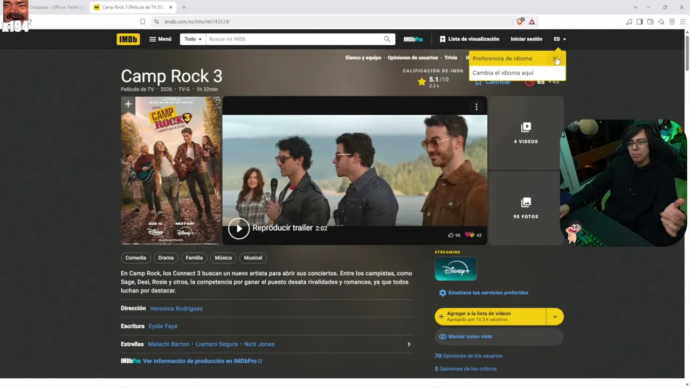View the IMDb 5.1/10 star rating

433,81
